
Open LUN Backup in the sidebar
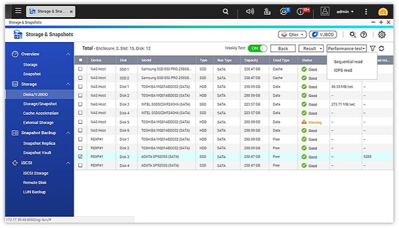point(35,192)
